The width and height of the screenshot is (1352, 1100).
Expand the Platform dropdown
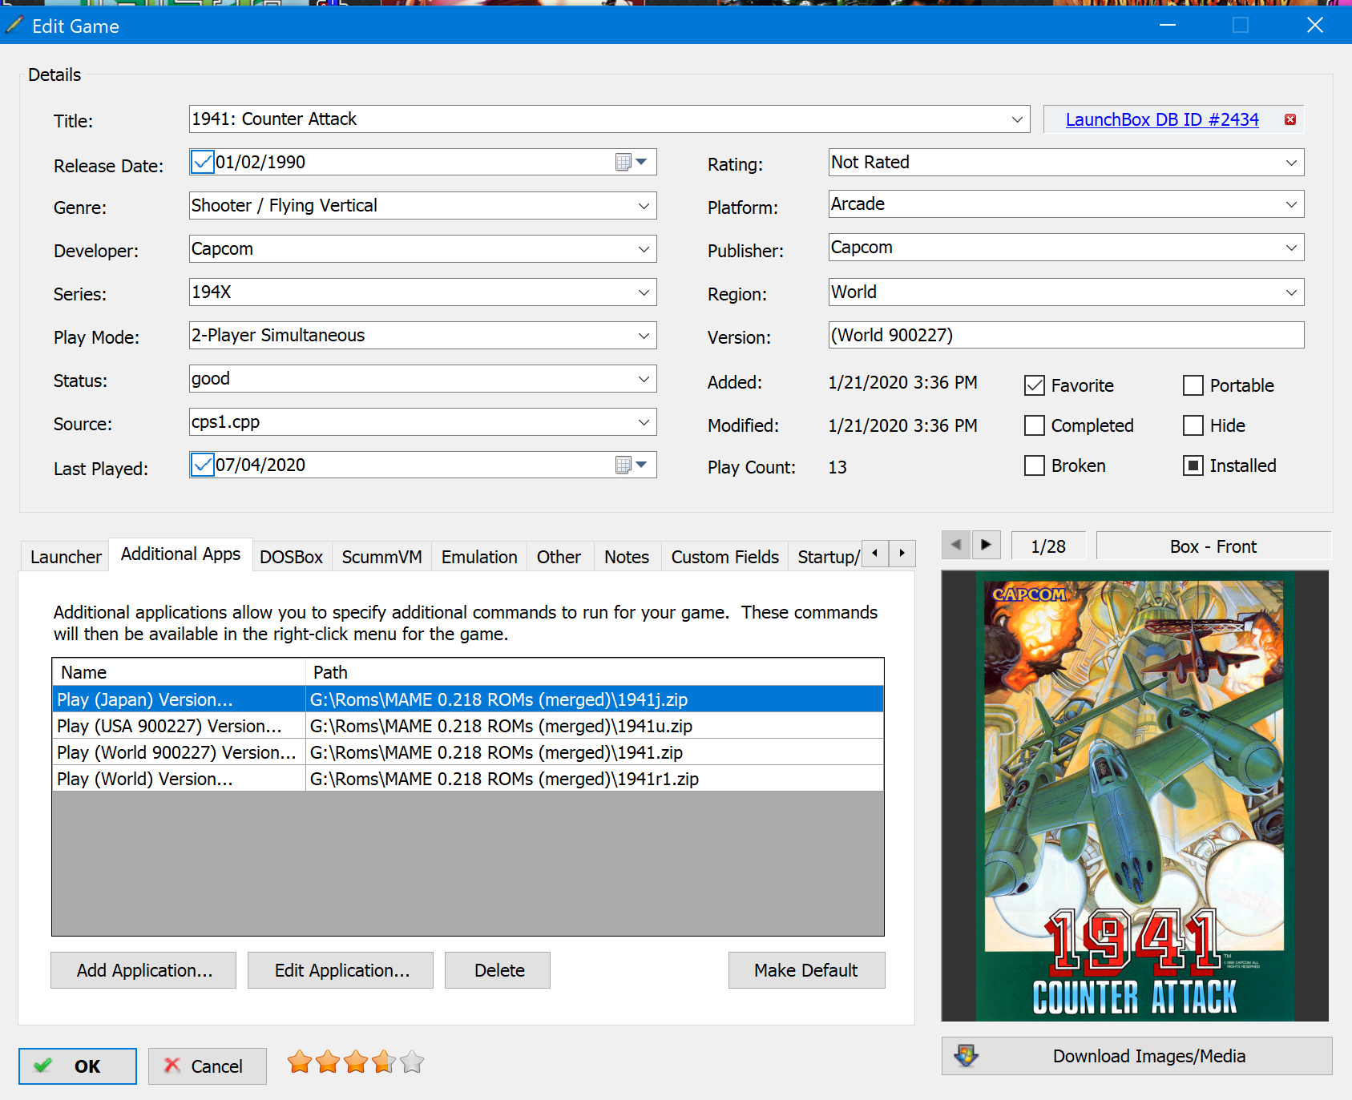pyautogui.click(x=1291, y=204)
